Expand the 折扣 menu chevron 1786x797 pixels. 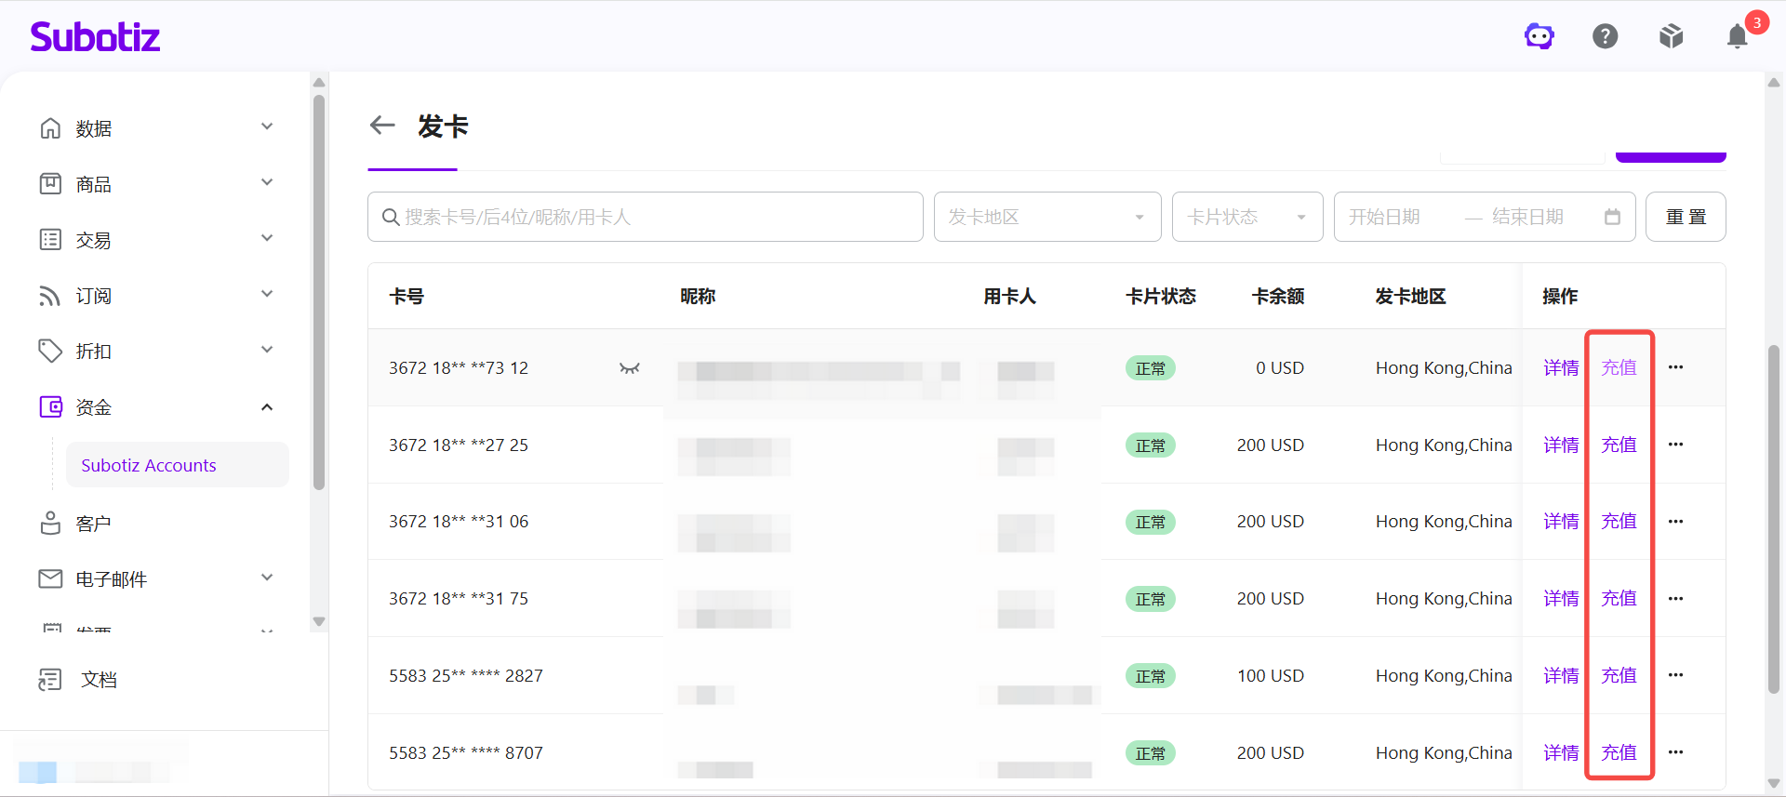click(x=267, y=350)
